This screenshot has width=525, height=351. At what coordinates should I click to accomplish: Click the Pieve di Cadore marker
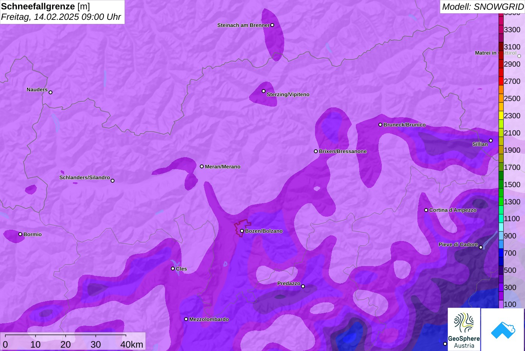click(481, 247)
